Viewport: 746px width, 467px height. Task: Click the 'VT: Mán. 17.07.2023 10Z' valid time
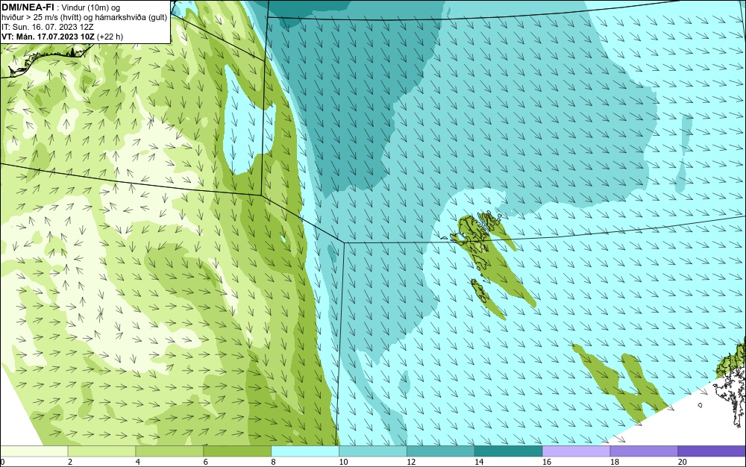pyautogui.click(x=48, y=37)
